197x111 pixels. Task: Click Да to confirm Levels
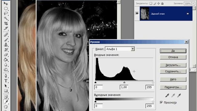tap(173, 51)
